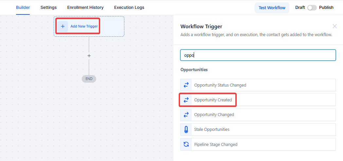Click the Add New Trigger label
Screen dimensions: 343x161
(84, 26)
